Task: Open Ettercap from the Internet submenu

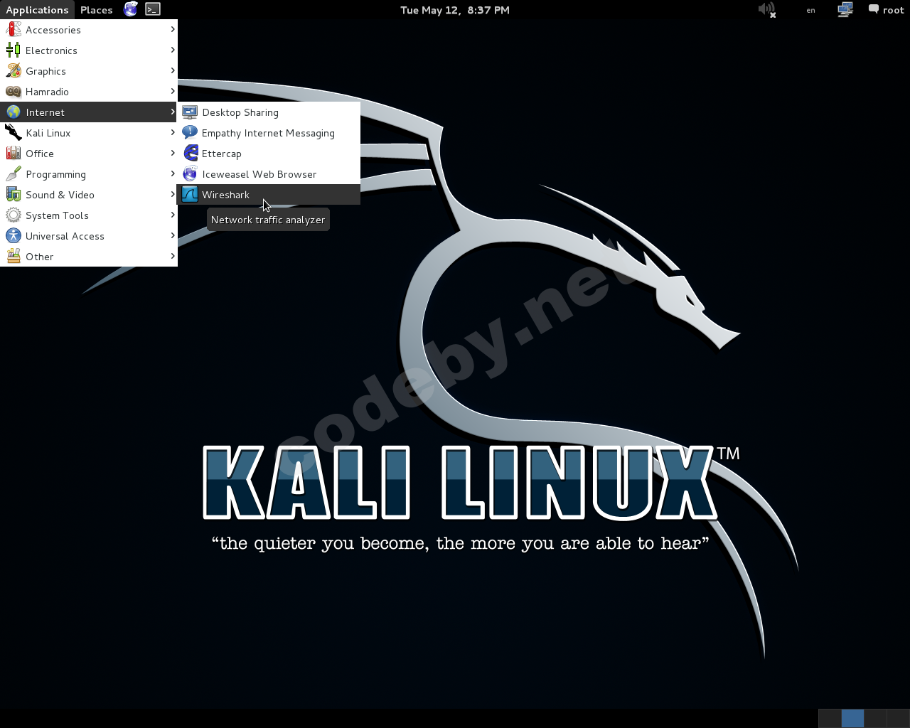Action: click(x=221, y=154)
